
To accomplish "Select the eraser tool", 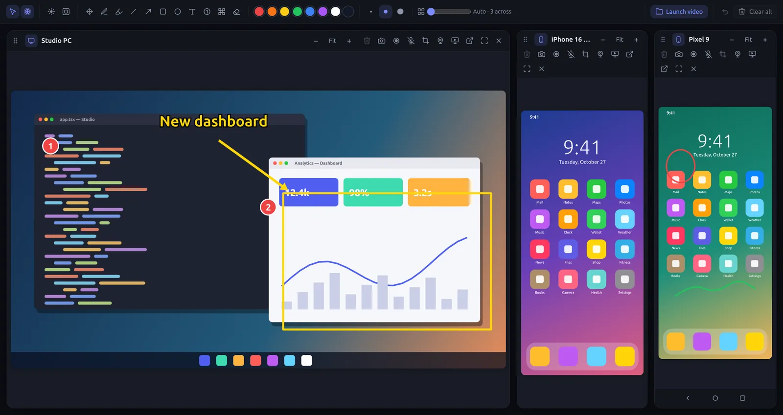I will (x=236, y=12).
